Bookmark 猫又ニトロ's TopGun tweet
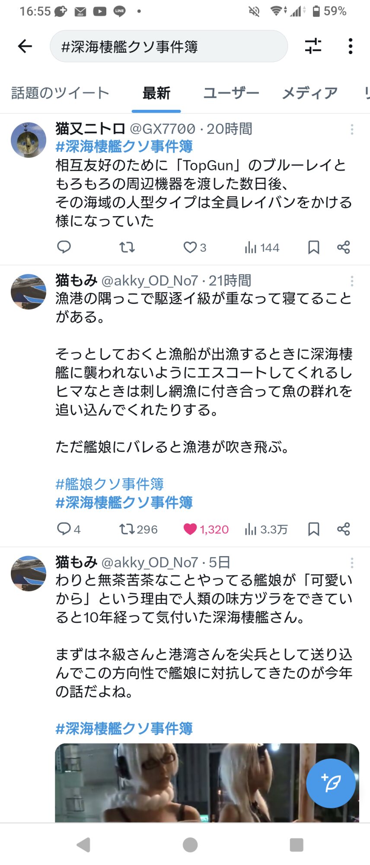This screenshot has height=865, width=370. (x=313, y=247)
